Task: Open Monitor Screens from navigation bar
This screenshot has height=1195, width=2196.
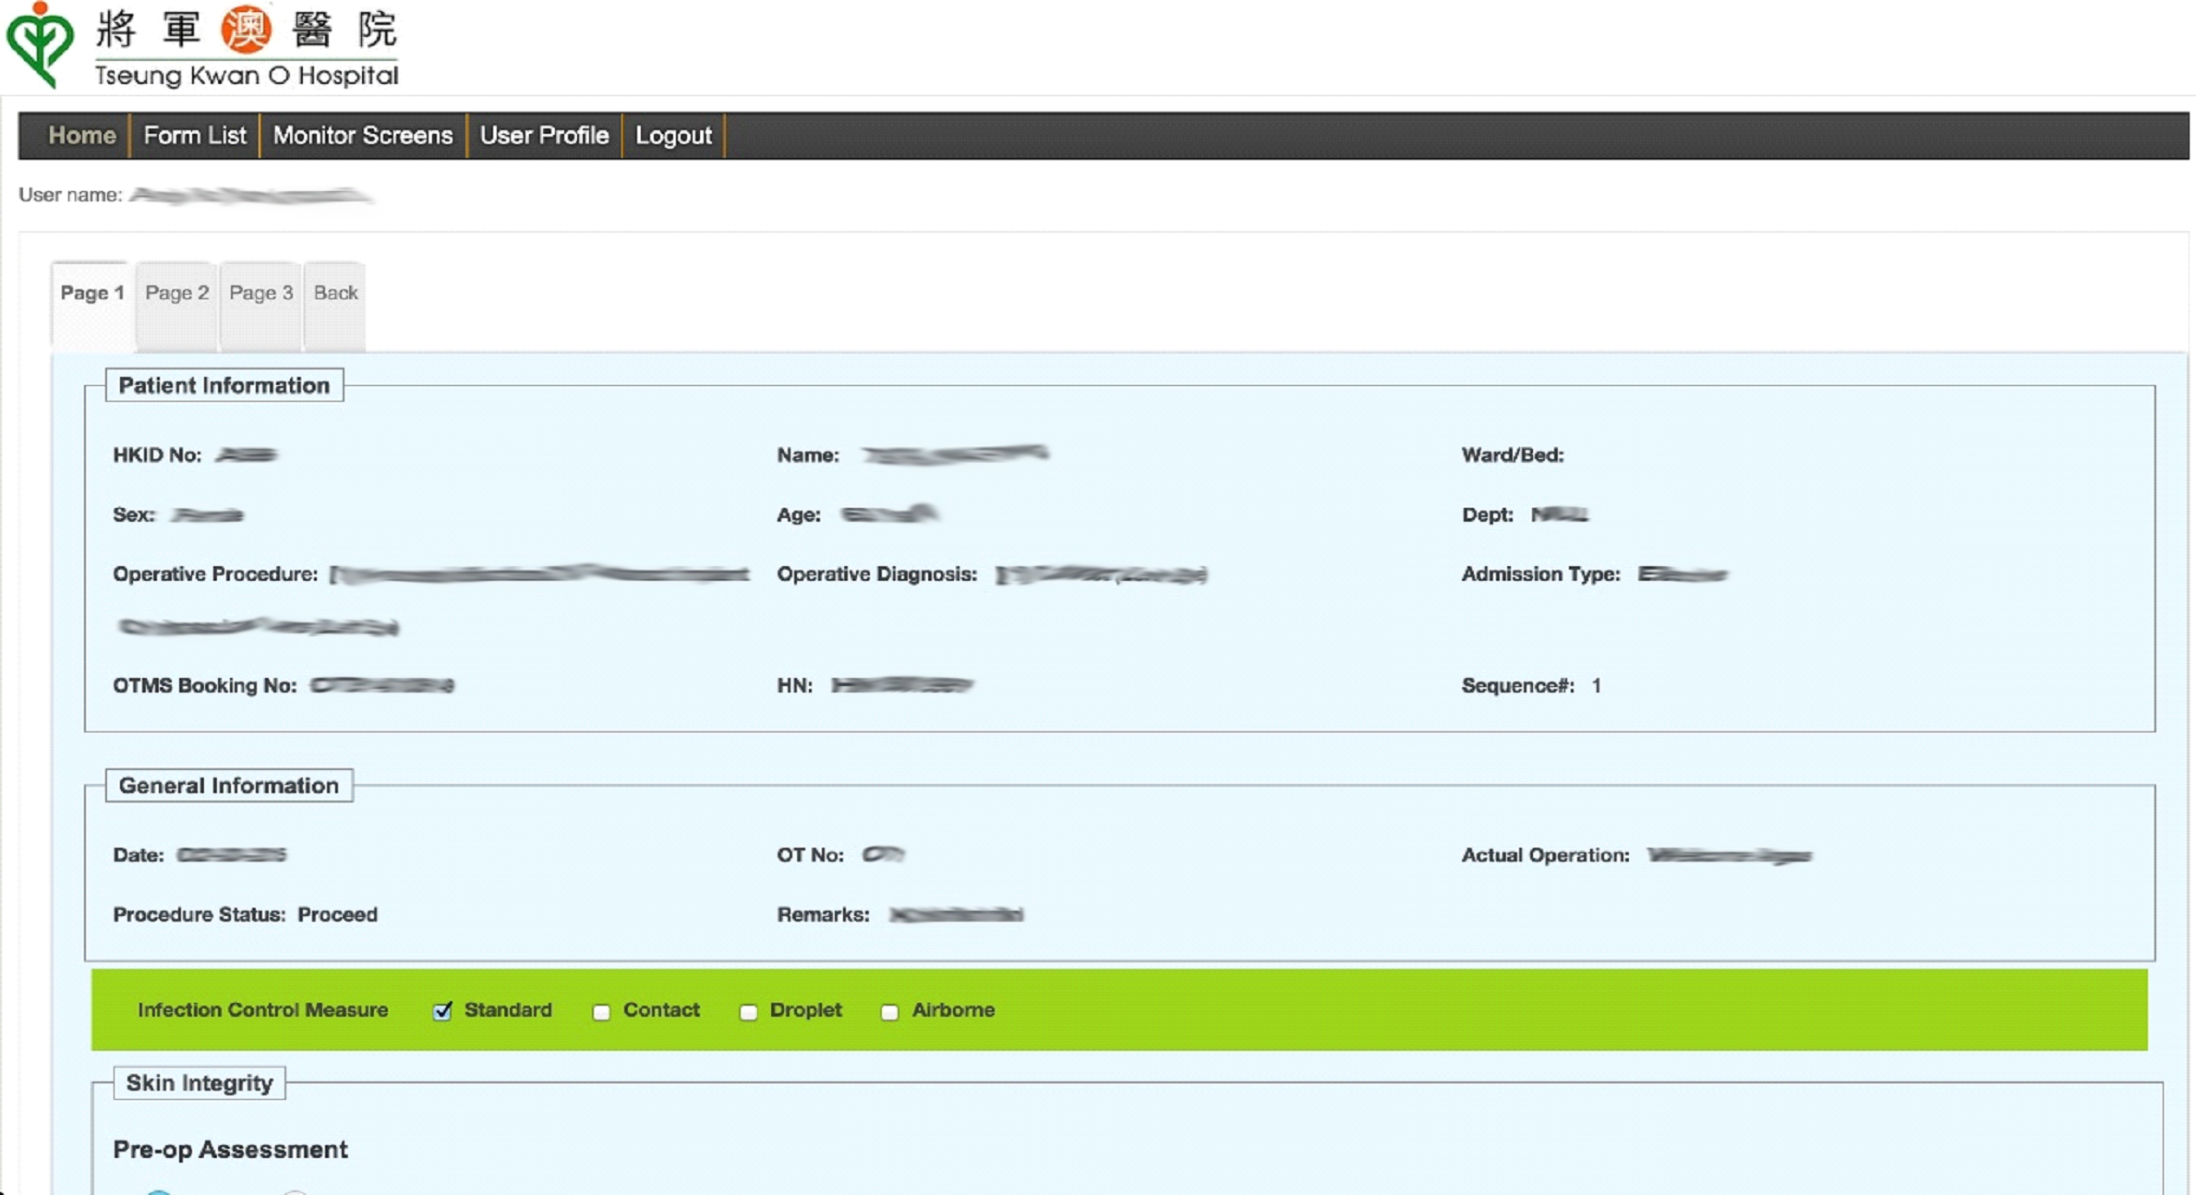Action: point(362,136)
